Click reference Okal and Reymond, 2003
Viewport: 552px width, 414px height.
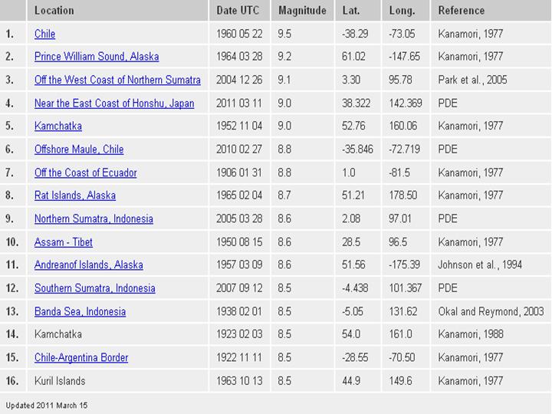[491, 311]
